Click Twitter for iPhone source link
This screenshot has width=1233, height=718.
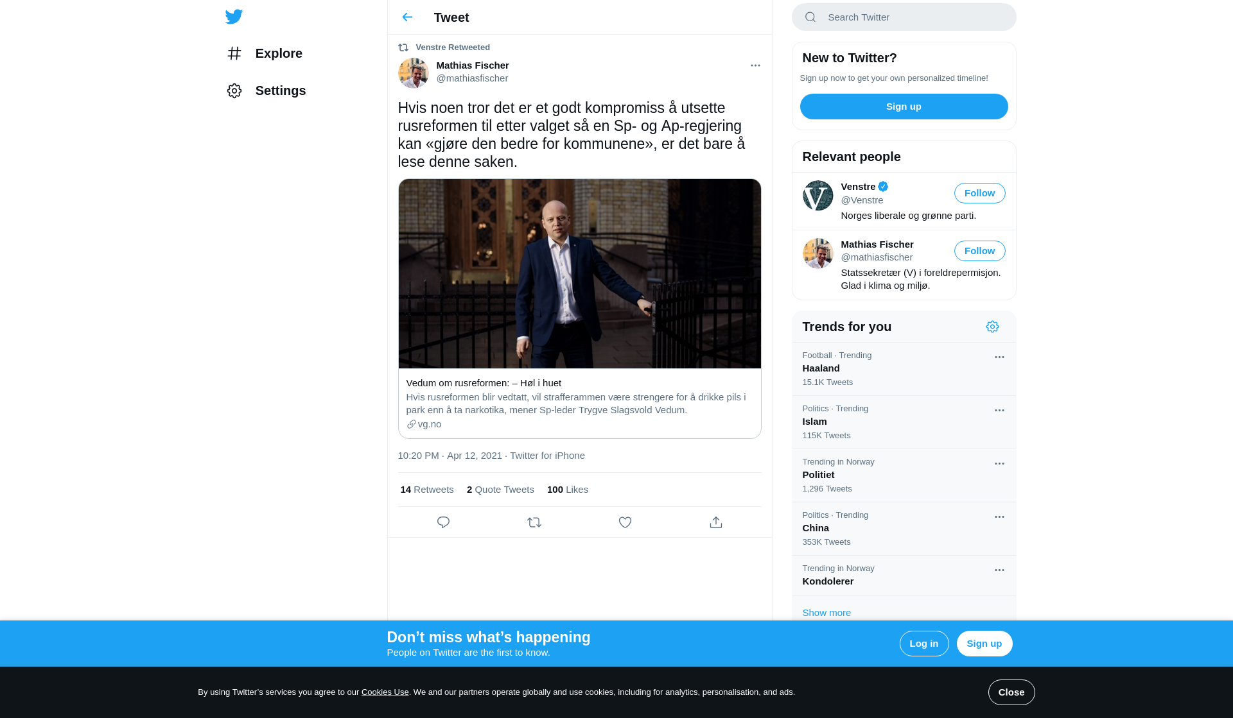click(x=547, y=456)
